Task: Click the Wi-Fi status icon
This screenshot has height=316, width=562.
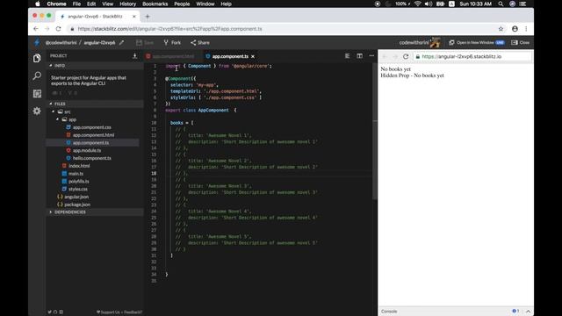Action: coord(418,4)
